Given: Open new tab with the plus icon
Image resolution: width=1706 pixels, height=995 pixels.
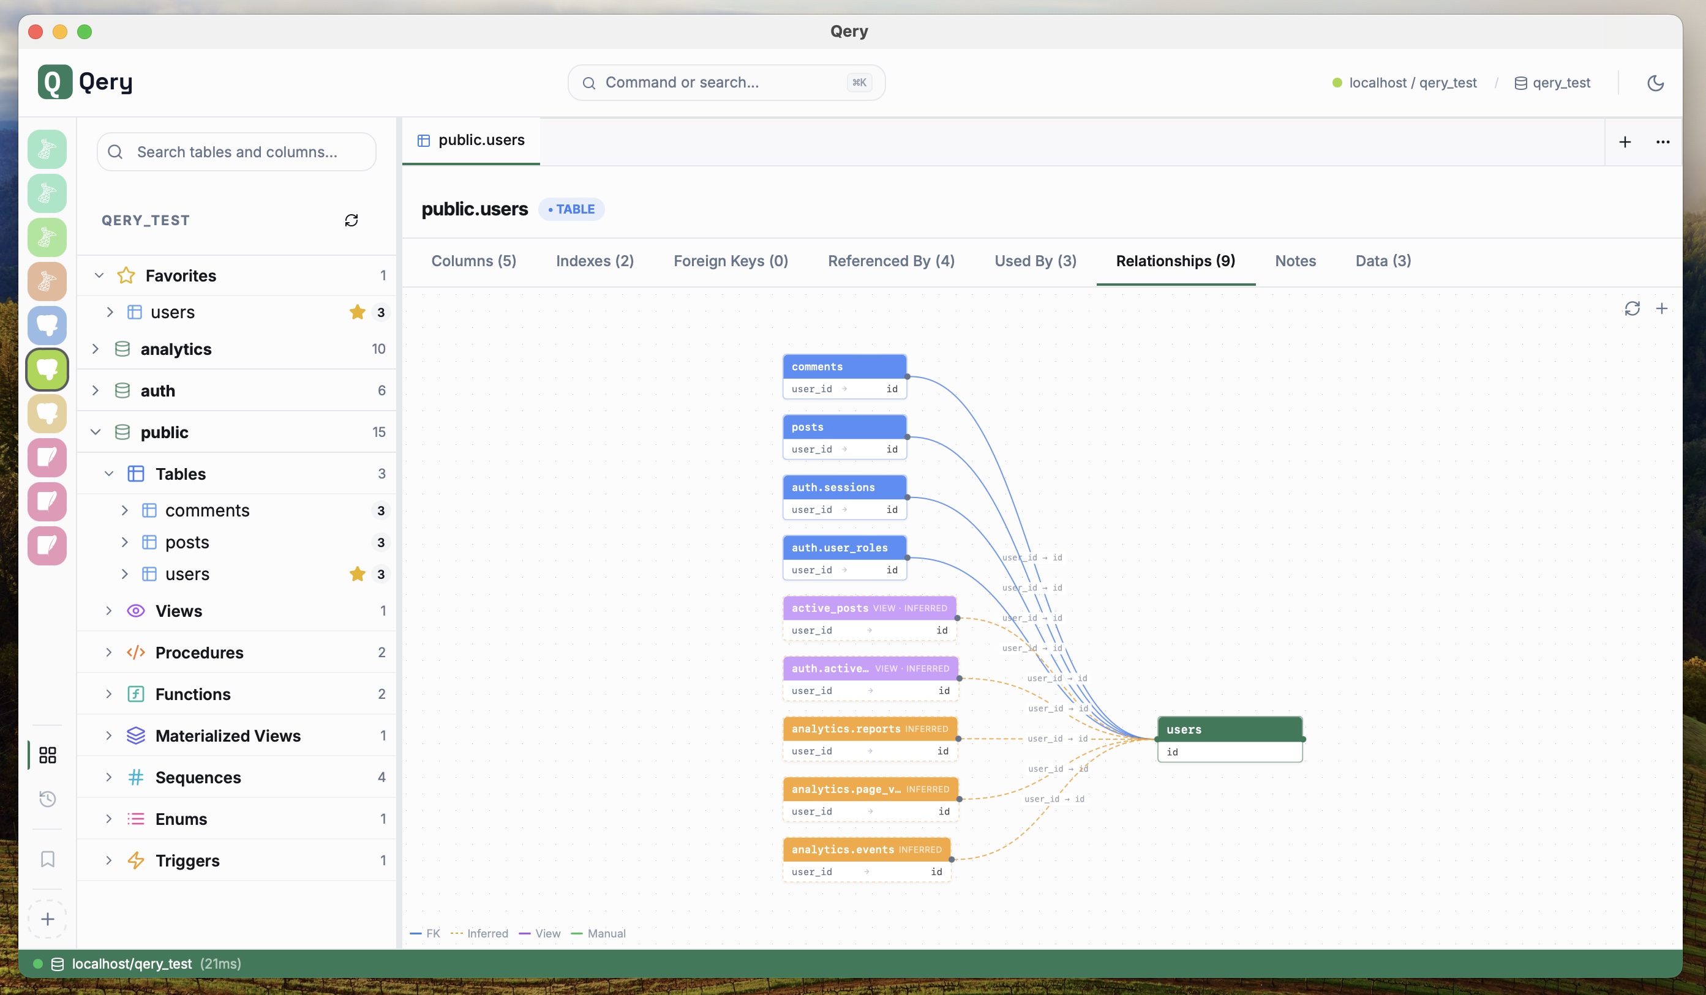Looking at the screenshot, I should pyautogui.click(x=1625, y=141).
